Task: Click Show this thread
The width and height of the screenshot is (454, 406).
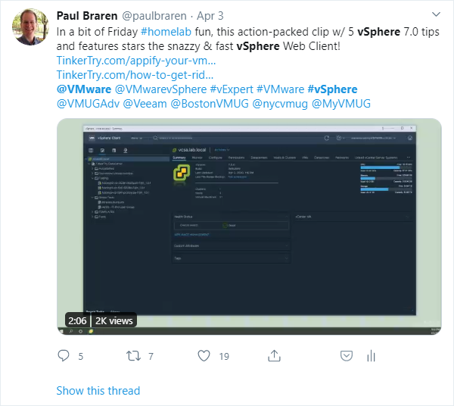Action: 98,391
